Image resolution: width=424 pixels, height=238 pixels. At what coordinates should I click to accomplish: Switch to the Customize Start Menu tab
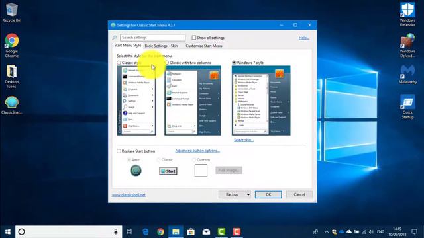[x=204, y=46]
